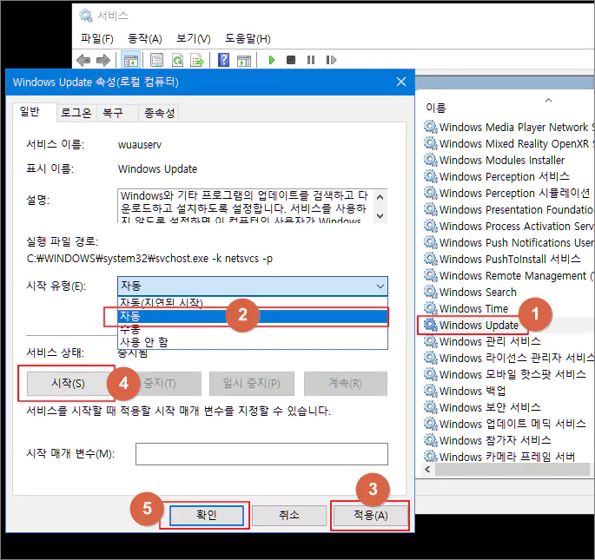595x560 pixels.
Task: Click description box scroll up arrow
Action: (x=380, y=197)
